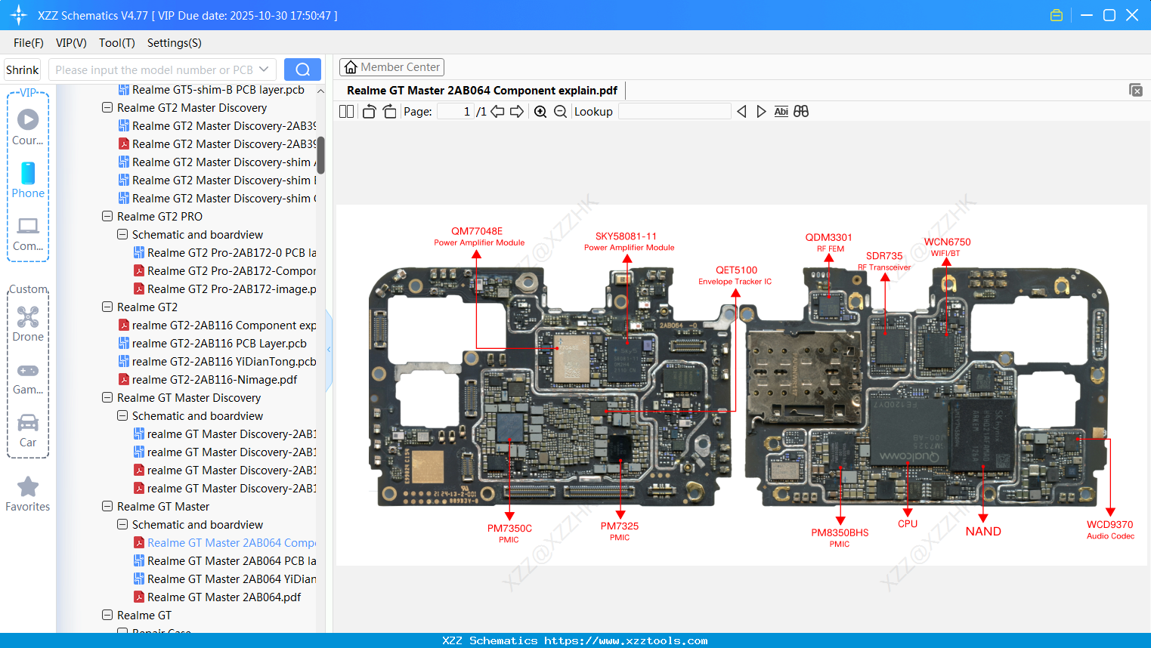Screen dimensions: 1151x648
Task: Collapse the Realme GT2 folder node
Action: [x=107, y=307]
